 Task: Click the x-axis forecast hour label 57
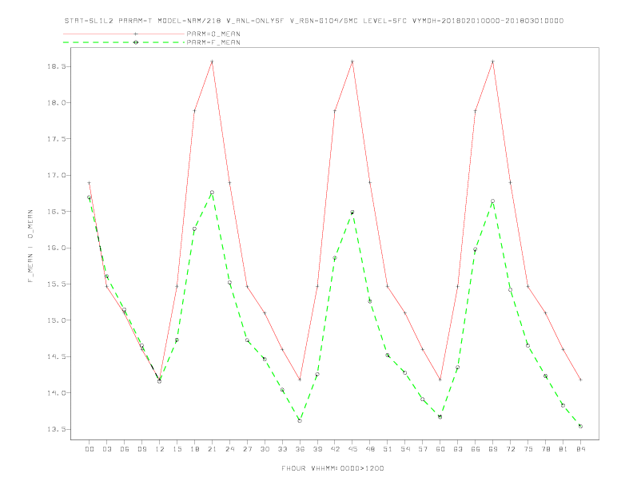pyautogui.click(x=423, y=449)
